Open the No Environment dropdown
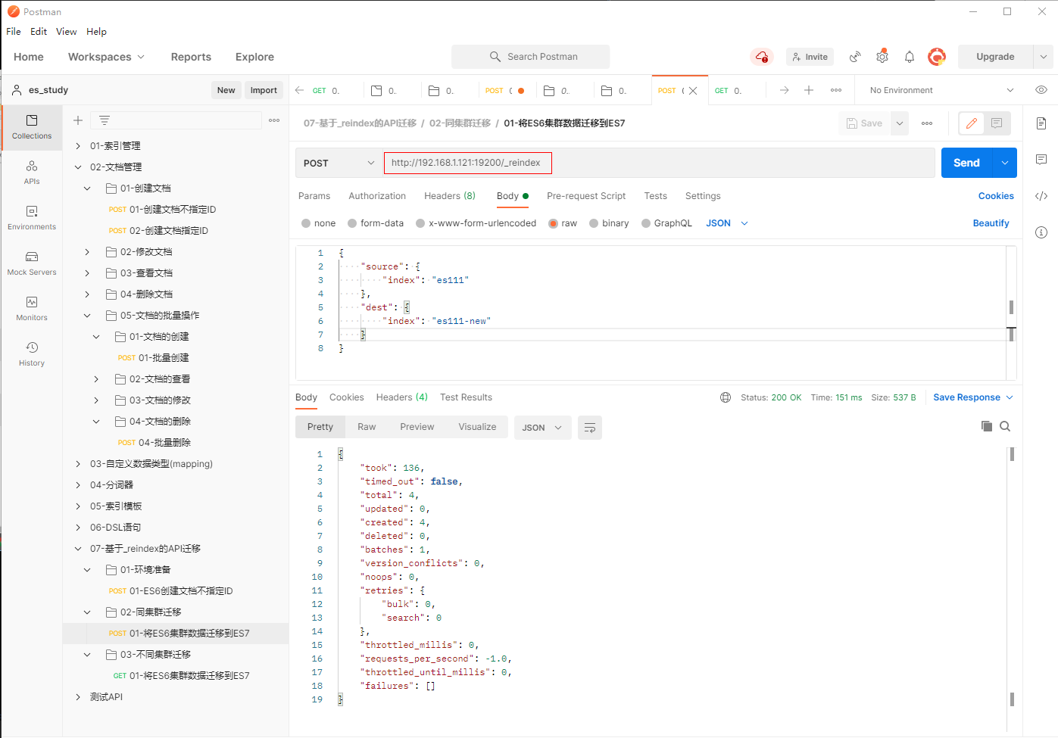 point(941,90)
